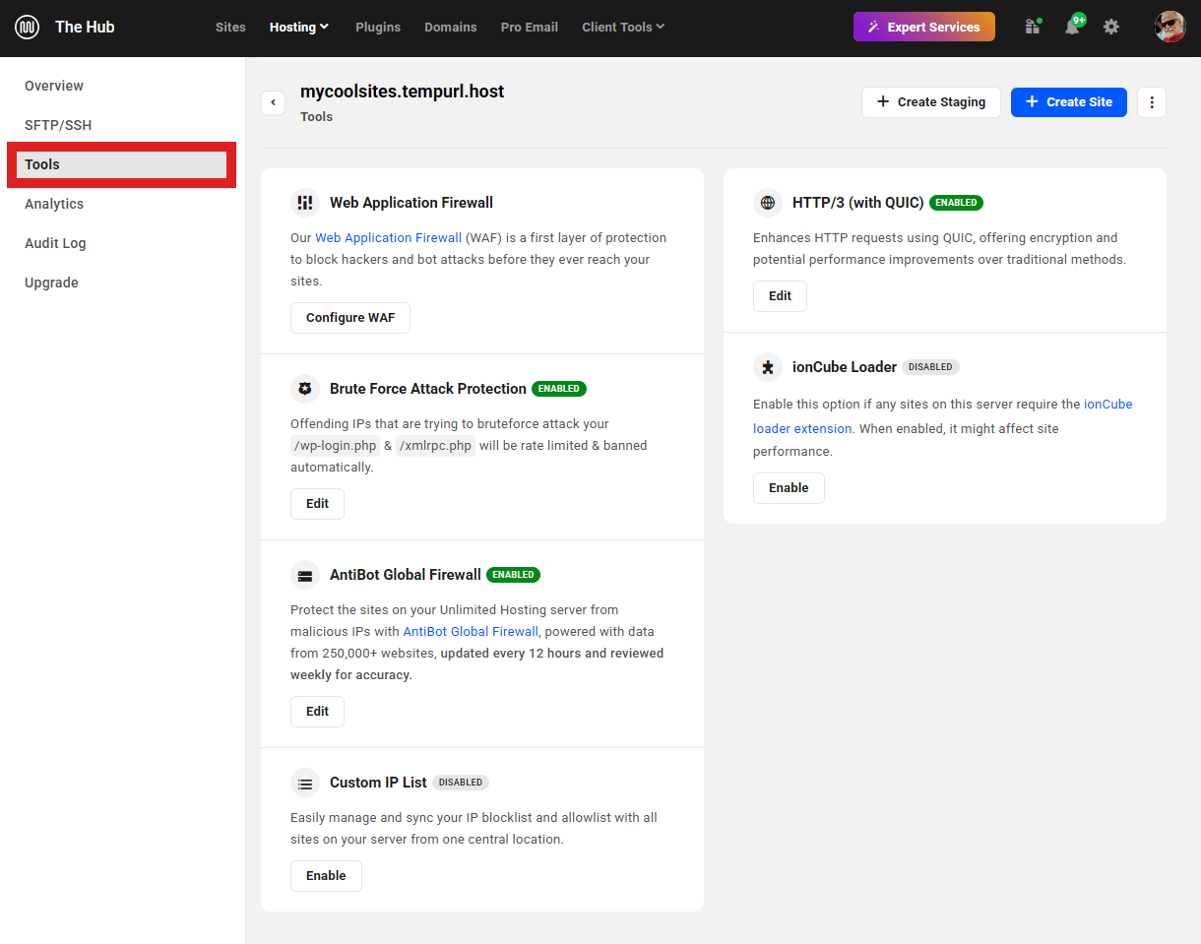Go to the Sites menu
Image resolution: width=1201 pixels, height=944 pixels.
[230, 27]
